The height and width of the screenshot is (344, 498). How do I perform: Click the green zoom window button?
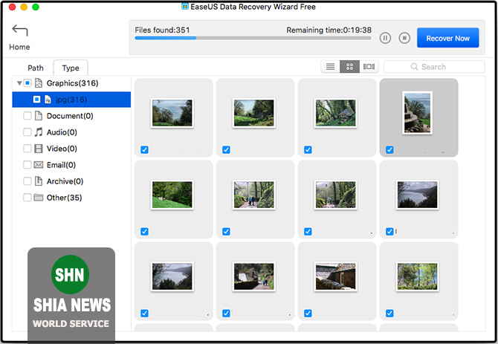(x=36, y=7)
